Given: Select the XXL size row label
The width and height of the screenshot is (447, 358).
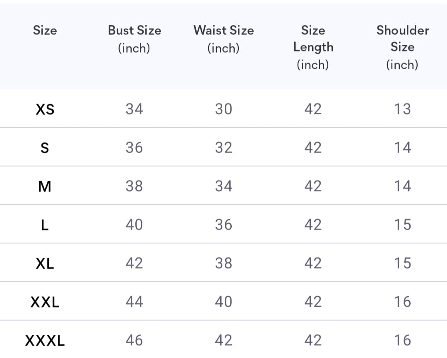Looking at the screenshot, I should [x=45, y=302].
